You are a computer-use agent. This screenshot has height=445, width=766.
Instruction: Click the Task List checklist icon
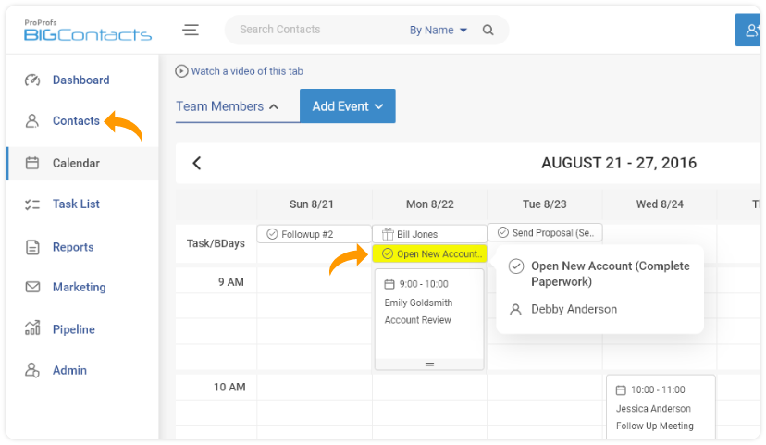[x=32, y=204]
